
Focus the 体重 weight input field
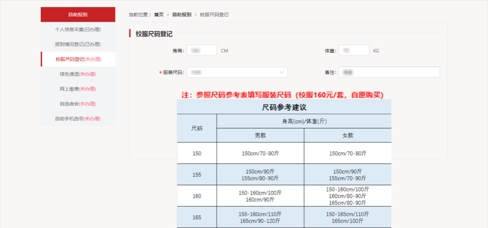click(x=354, y=50)
